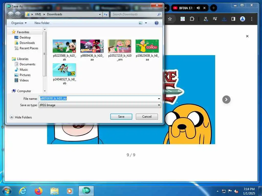Click the circular extension icon beside the star
This screenshot has width=262, height=196.
coord(183,19)
